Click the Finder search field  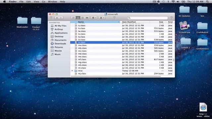(x=147, y=18)
